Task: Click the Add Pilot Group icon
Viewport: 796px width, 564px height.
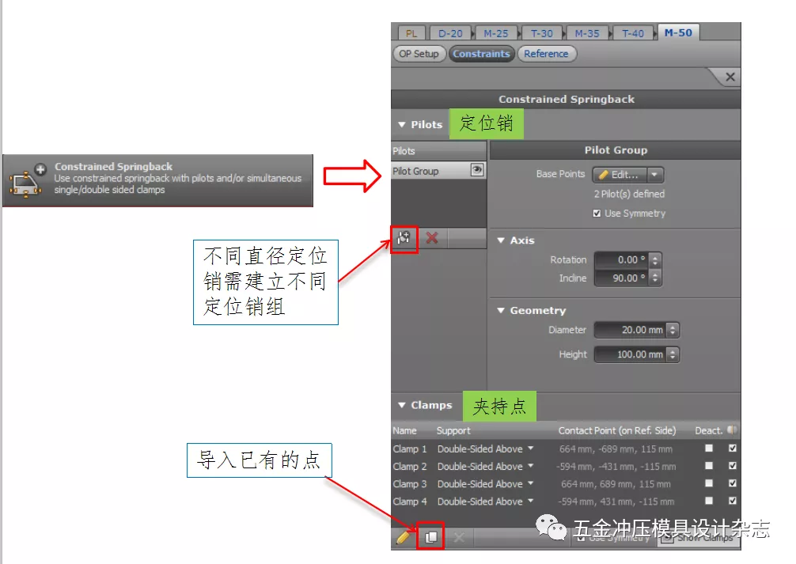Action: click(x=403, y=237)
